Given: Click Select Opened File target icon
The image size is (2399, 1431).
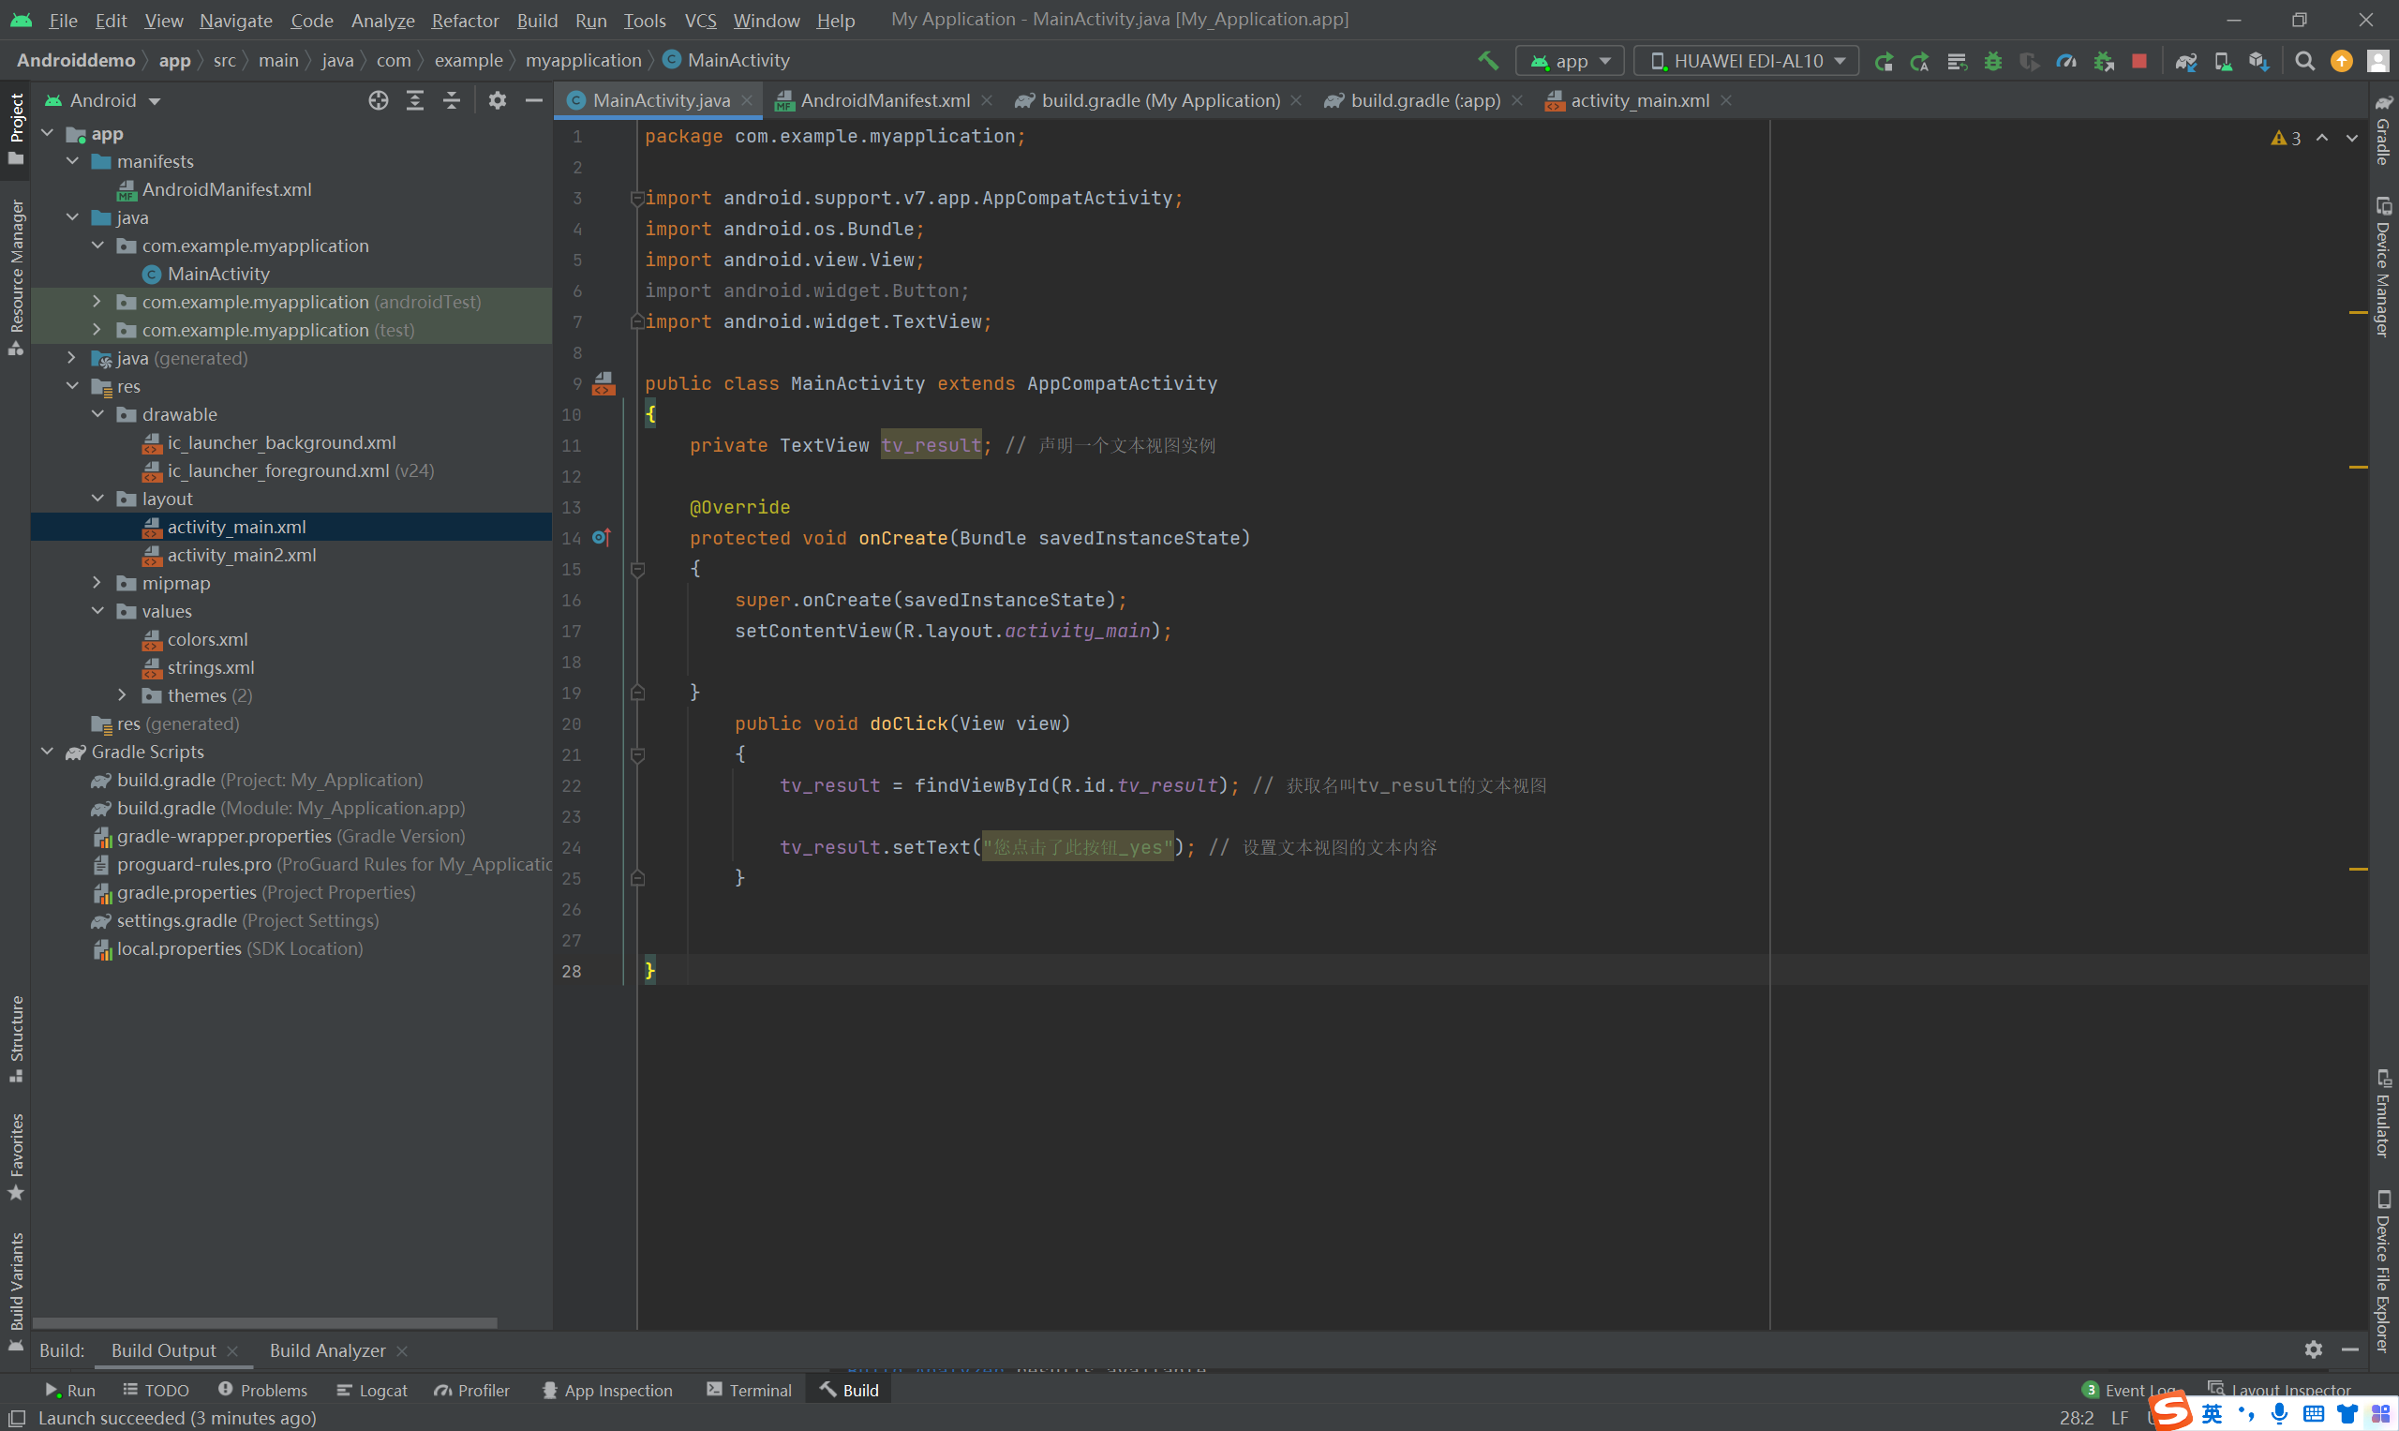Looking at the screenshot, I should click(x=378, y=100).
